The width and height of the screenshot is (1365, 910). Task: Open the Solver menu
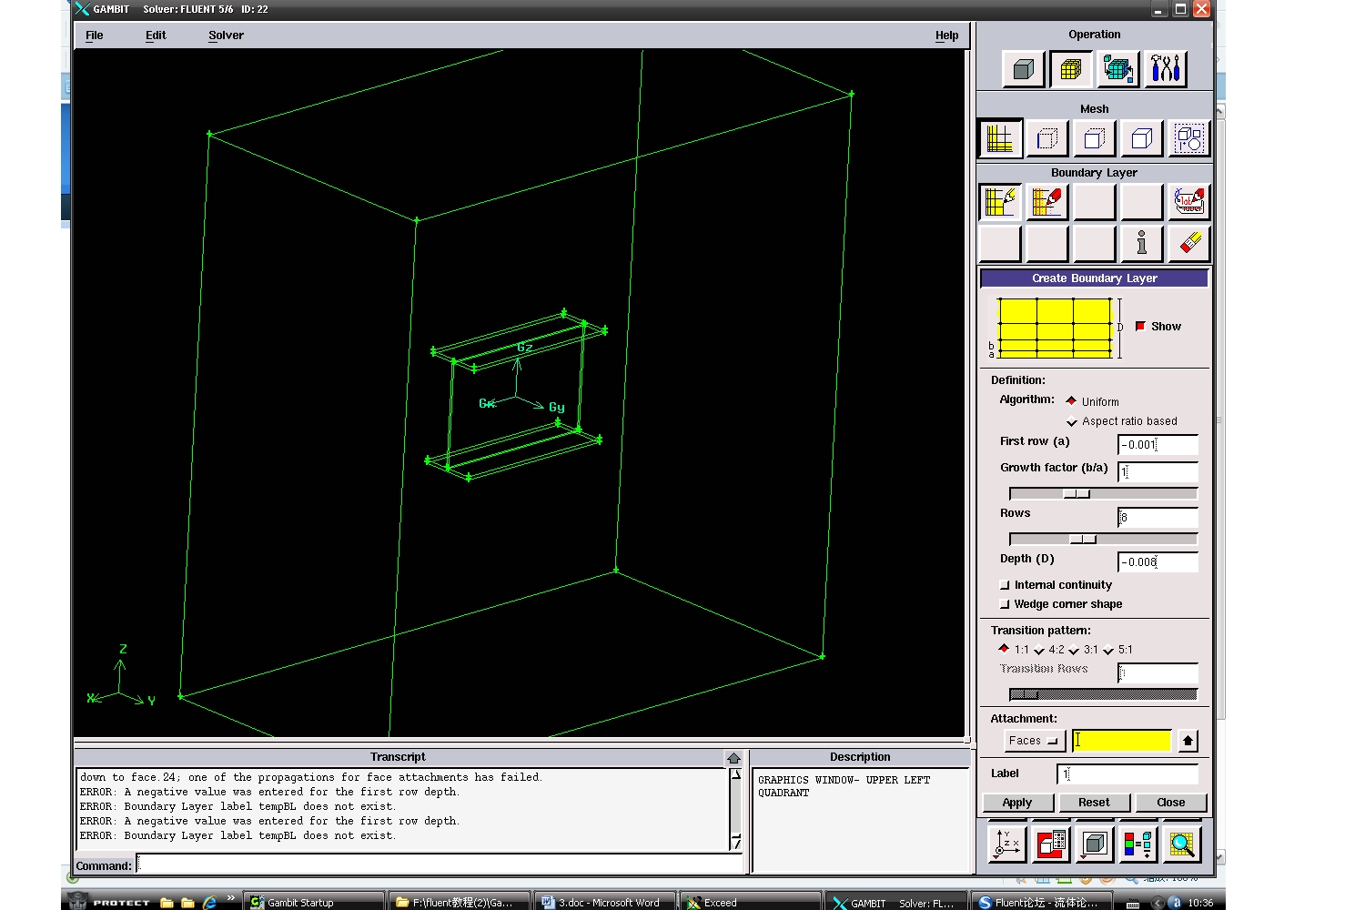(x=226, y=35)
